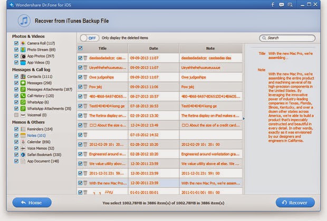Click the Reminders list icon
The image size is (327, 221).
point(23,129)
